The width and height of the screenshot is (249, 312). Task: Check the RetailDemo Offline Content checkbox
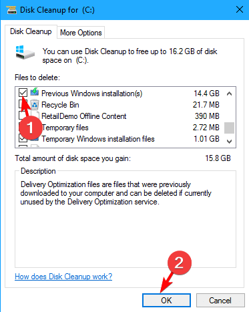click(22, 116)
